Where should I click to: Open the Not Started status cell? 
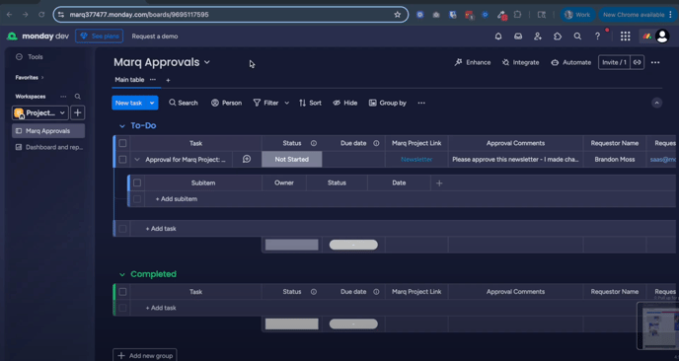click(292, 159)
